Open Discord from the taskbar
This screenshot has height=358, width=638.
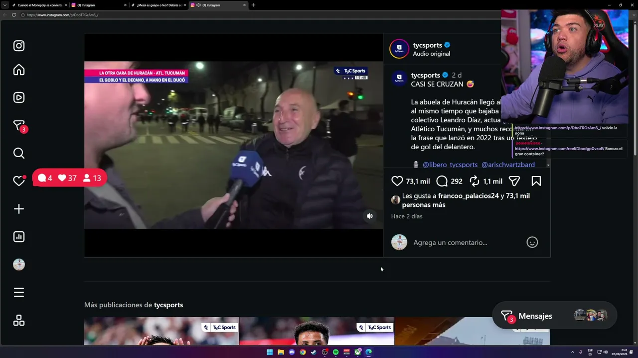click(x=292, y=352)
